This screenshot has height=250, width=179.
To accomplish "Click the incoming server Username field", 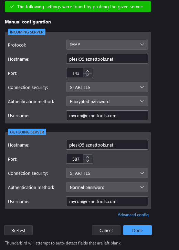I will (107, 116).
